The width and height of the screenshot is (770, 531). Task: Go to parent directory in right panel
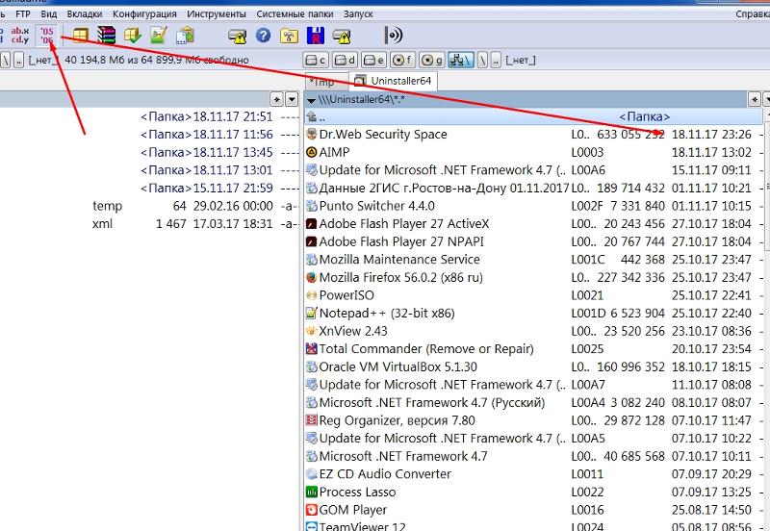click(x=496, y=60)
